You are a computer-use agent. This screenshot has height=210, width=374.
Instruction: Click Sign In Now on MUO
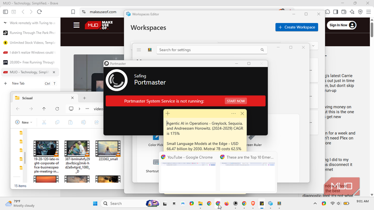[341, 25]
